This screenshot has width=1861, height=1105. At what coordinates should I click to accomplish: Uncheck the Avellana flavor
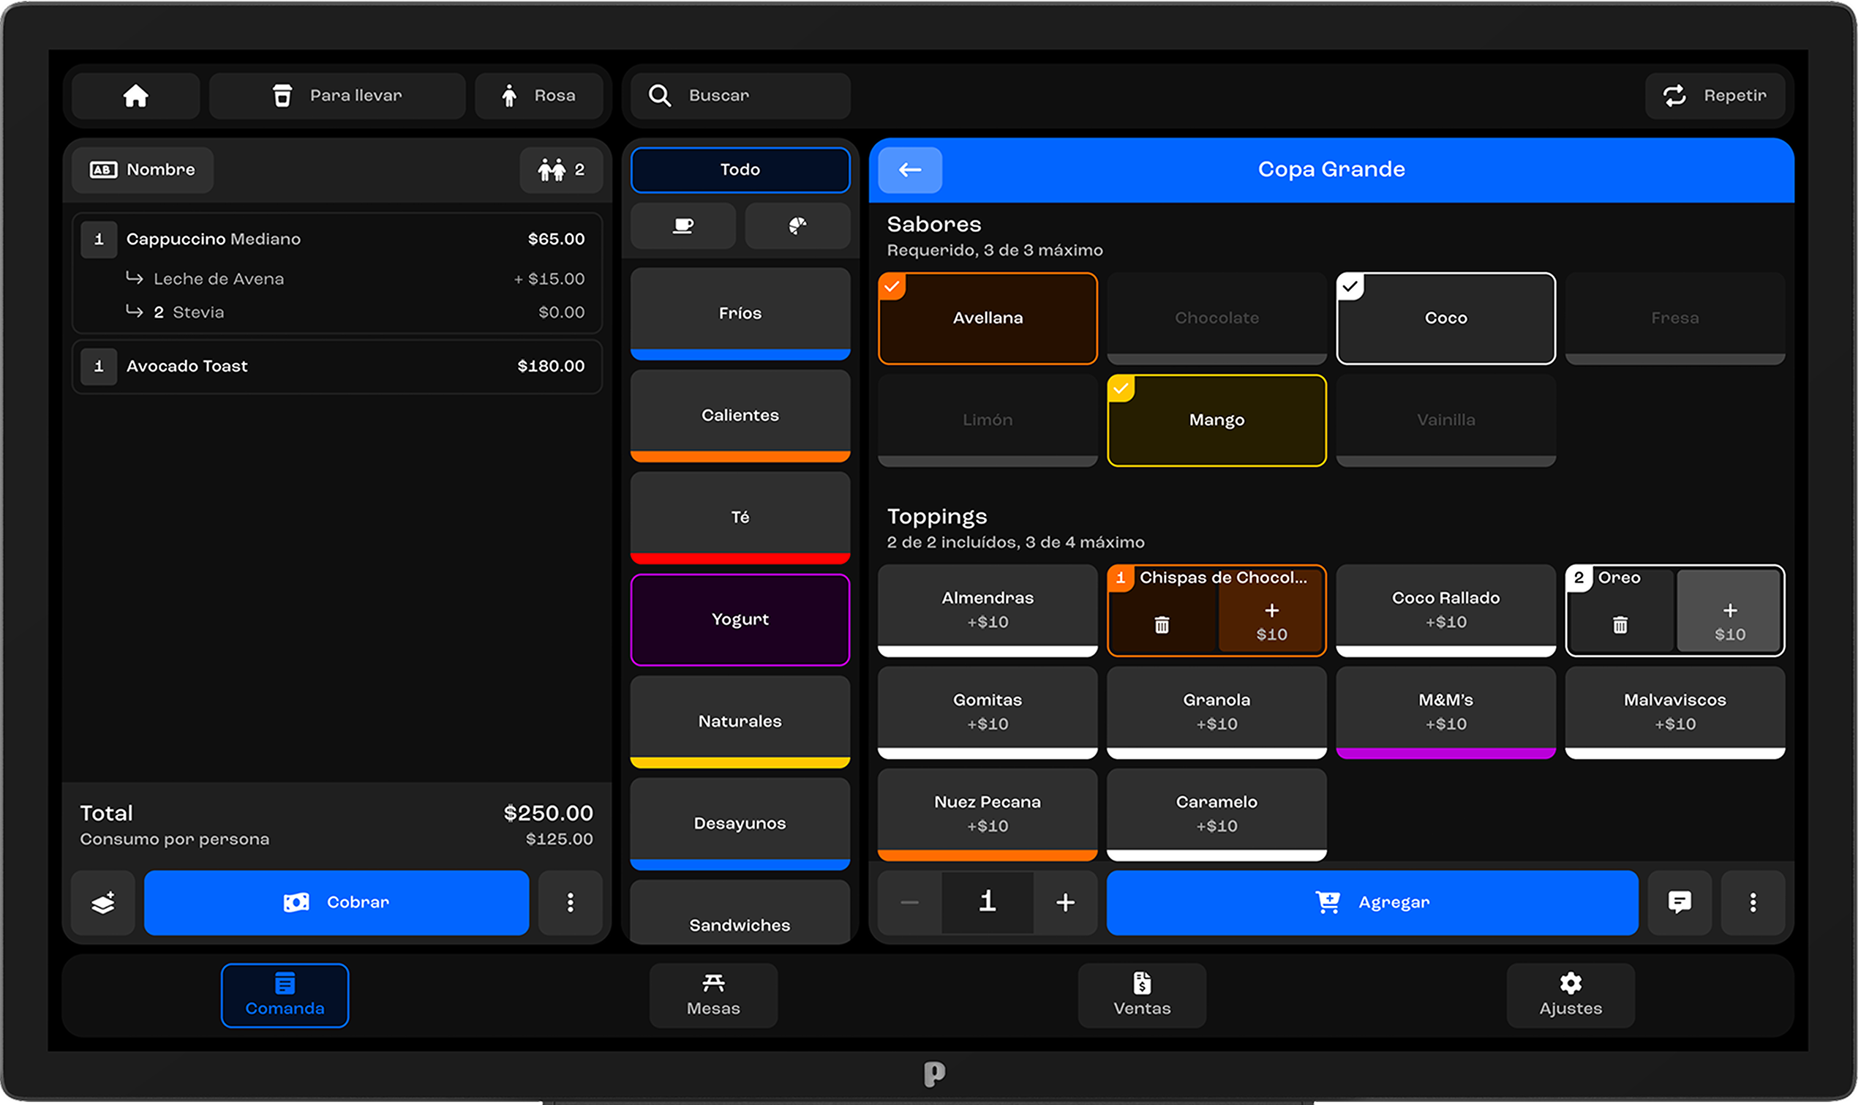coord(988,318)
